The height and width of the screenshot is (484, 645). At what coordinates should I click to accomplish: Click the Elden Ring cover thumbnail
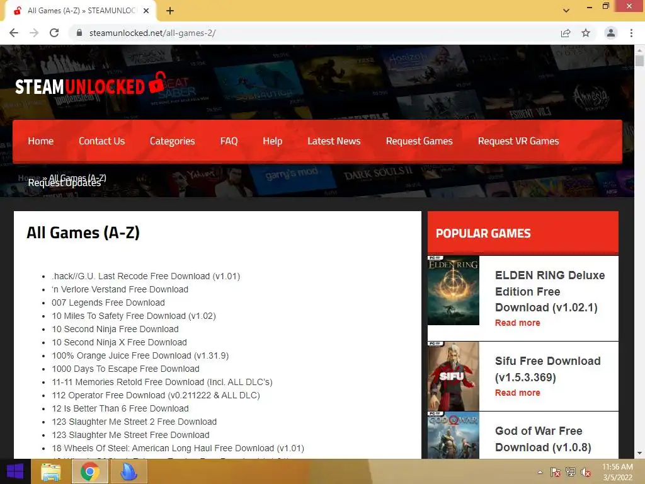coord(454,291)
